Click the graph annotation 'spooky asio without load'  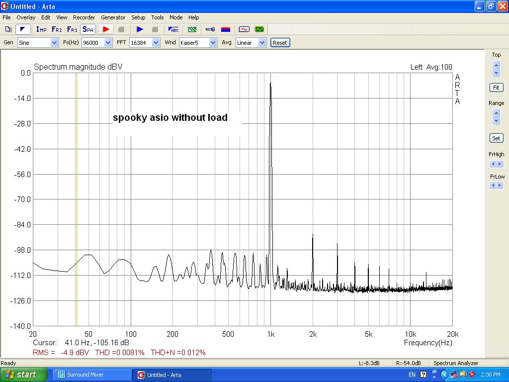(170, 117)
